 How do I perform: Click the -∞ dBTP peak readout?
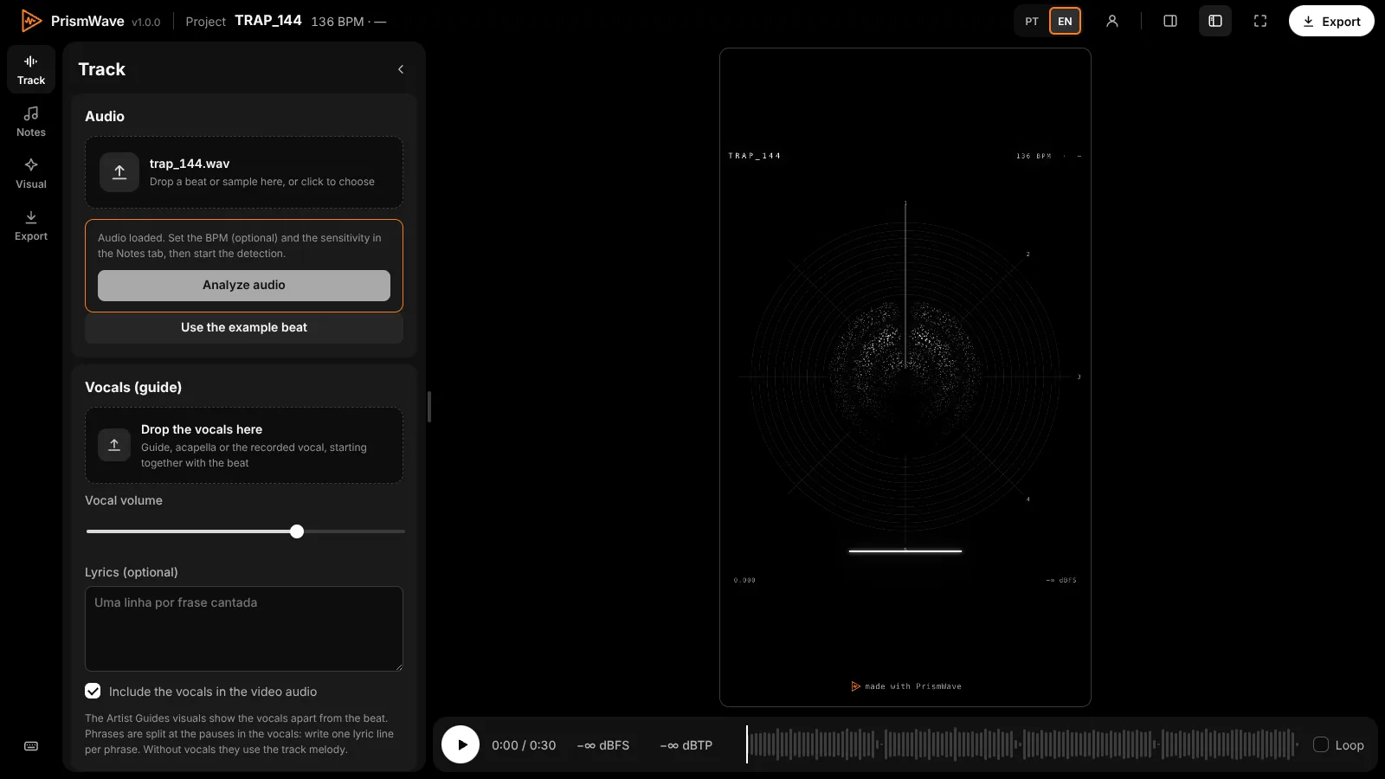686,745
